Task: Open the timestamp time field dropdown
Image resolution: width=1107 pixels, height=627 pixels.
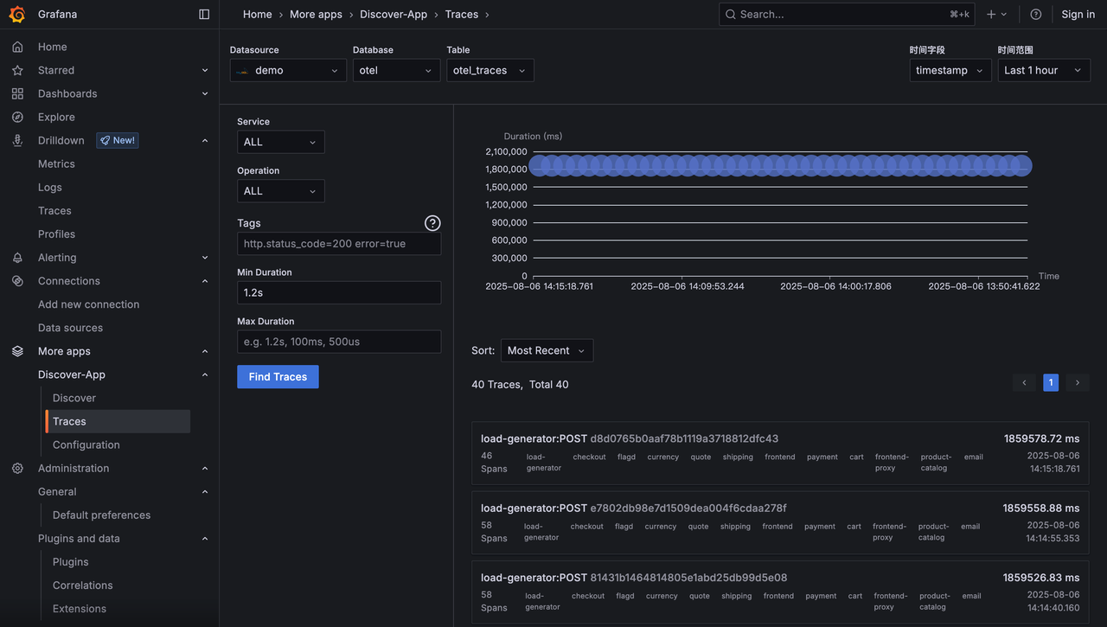Action: [x=950, y=70]
